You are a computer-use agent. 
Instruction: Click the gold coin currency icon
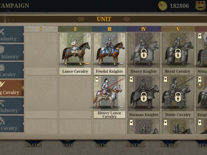tap(162, 6)
